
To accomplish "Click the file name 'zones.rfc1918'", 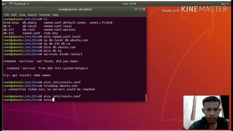I will pos(101,23).
